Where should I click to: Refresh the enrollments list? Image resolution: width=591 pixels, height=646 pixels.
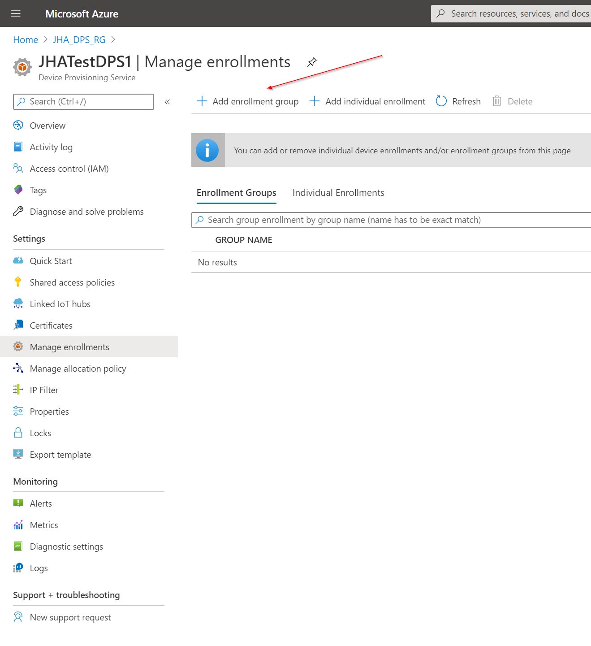point(458,101)
